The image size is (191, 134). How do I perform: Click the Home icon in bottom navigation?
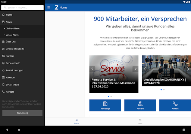click(x=76, y=120)
